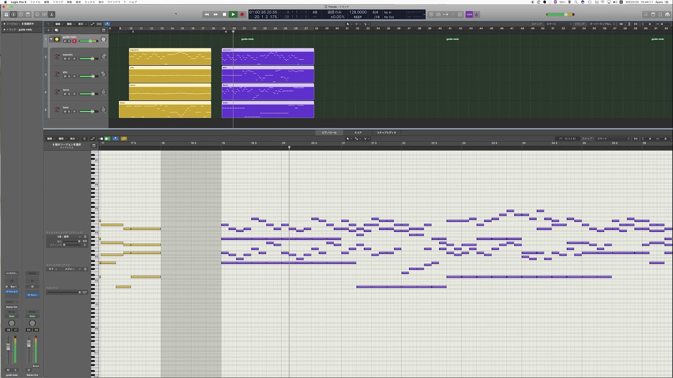Click the soprano purple MIDI region

click(268, 57)
